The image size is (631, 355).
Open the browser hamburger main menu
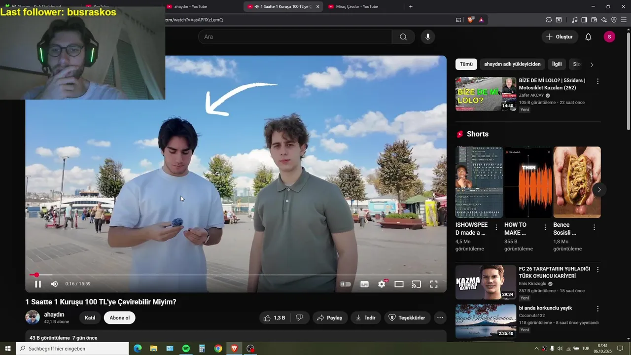point(625,20)
